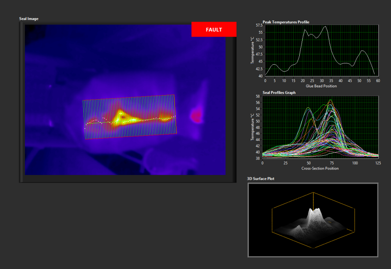This screenshot has width=391, height=269.
Task: Click Seal Profiles graph's Temperature °C axis label
Action: pyautogui.click(x=253, y=127)
